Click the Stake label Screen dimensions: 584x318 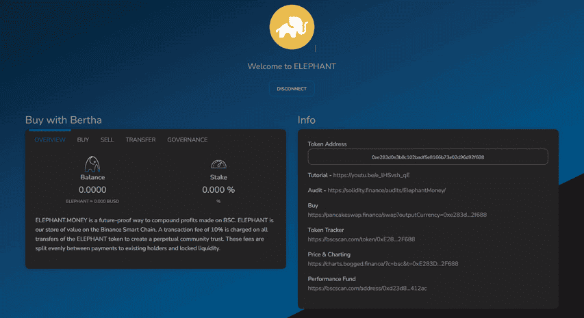tap(218, 177)
